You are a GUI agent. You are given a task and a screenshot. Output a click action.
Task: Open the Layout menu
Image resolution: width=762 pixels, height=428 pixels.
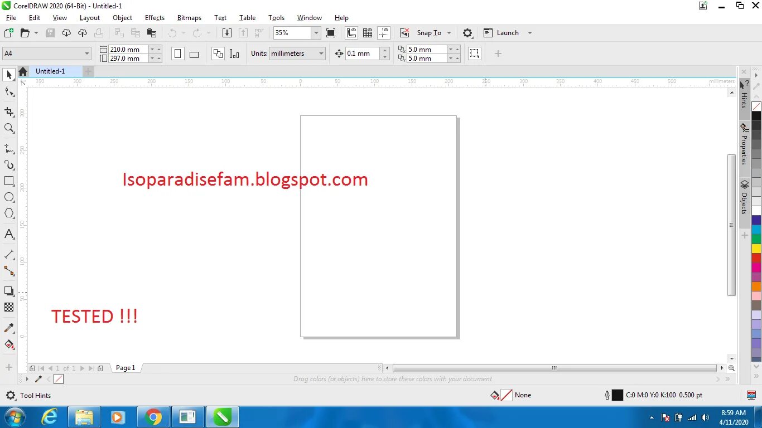(x=90, y=18)
